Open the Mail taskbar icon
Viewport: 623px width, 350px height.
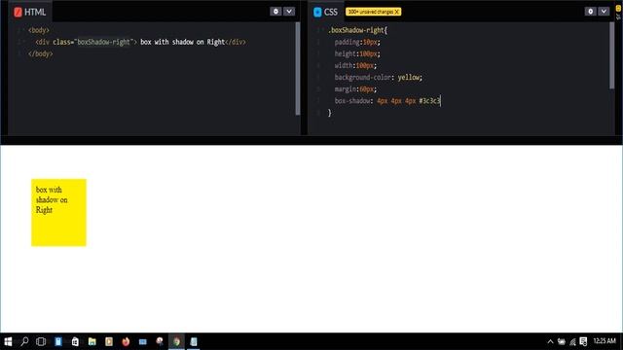(143, 341)
